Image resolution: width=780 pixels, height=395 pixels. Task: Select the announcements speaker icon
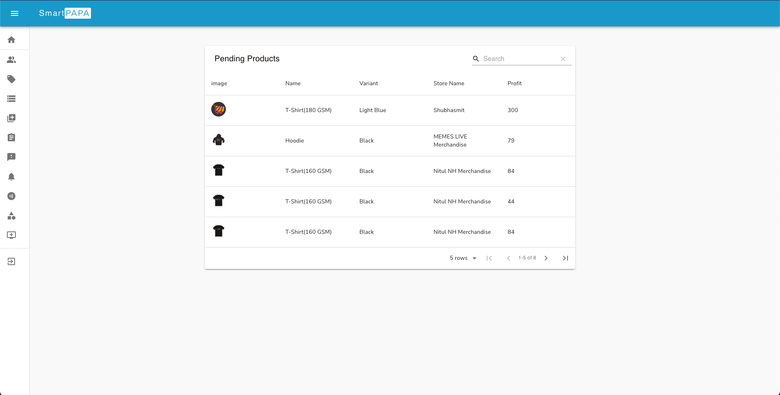coord(11,196)
